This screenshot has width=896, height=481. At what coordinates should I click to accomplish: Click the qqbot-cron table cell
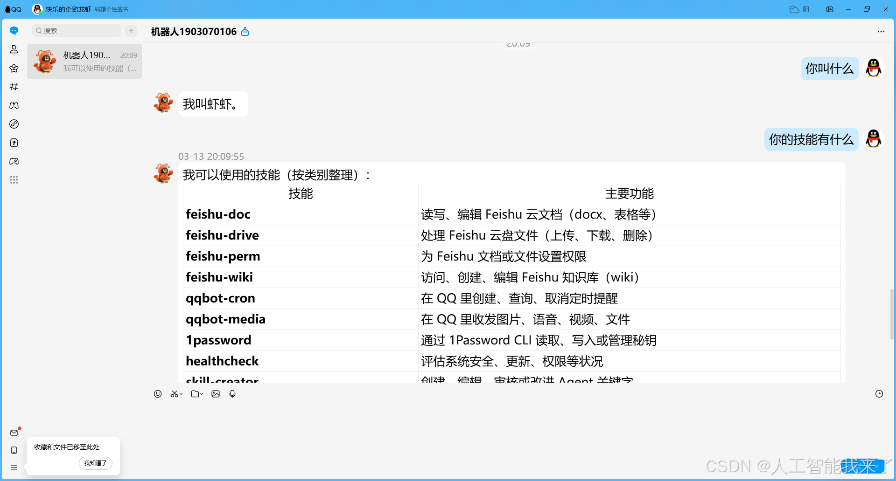click(301, 298)
